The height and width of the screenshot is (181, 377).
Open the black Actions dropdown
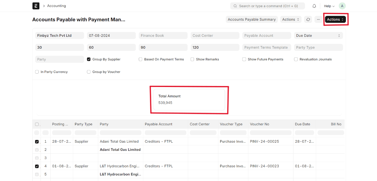[335, 19]
